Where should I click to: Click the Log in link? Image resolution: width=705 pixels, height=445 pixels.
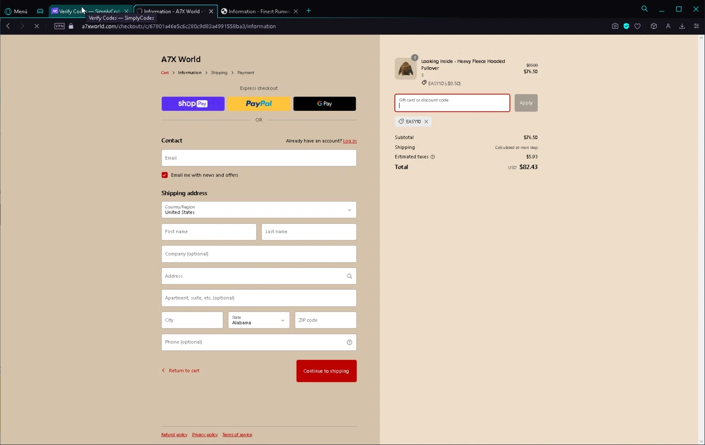pyautogui.click(x=350, y=141)
